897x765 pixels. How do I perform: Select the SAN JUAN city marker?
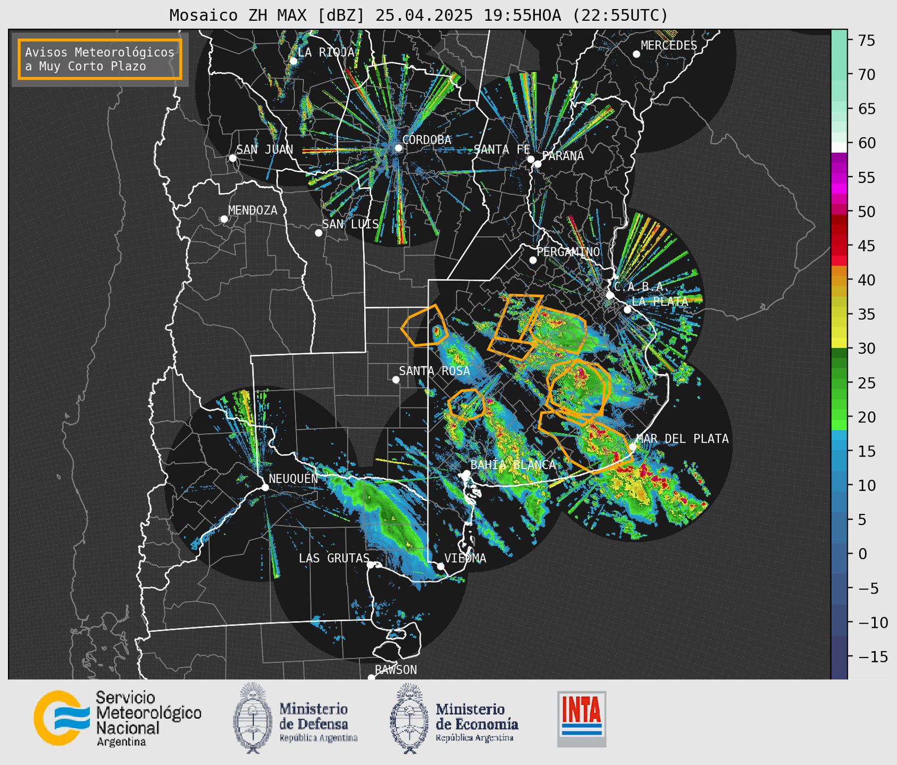(x=232, y=158)
